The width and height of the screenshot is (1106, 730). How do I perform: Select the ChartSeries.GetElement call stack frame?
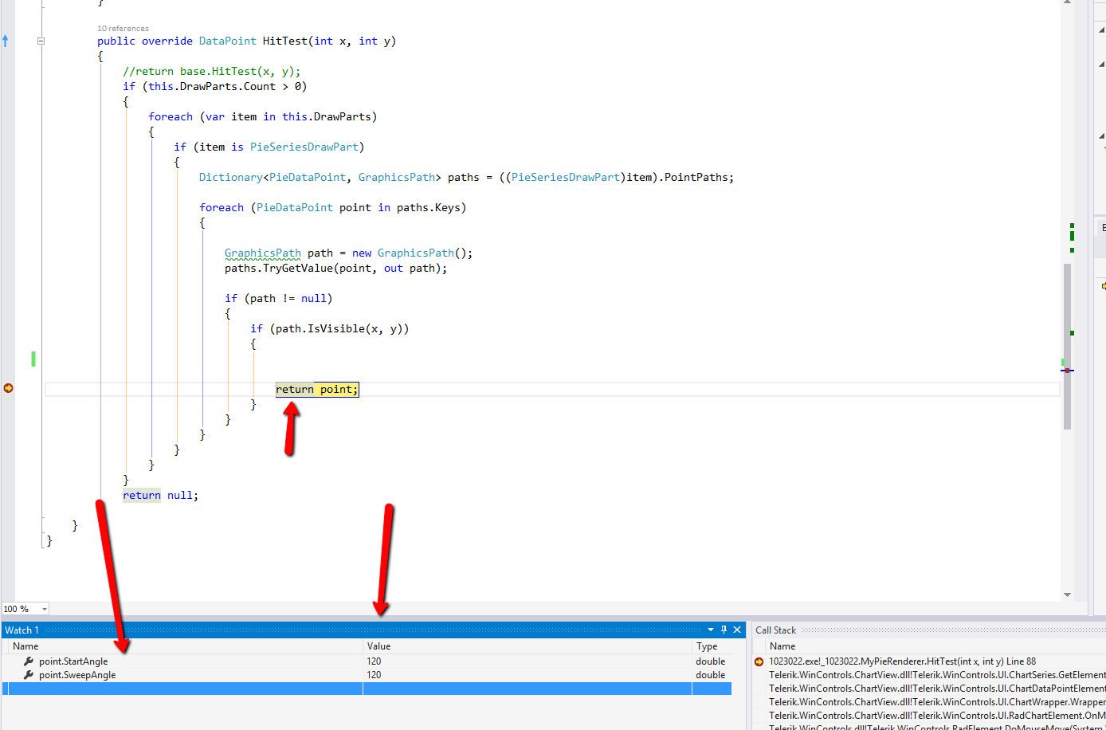point(937,675)
